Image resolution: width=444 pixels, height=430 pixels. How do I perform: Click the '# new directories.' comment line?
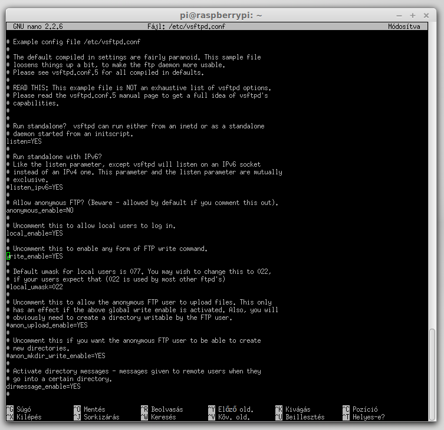(x=38, y=348)
